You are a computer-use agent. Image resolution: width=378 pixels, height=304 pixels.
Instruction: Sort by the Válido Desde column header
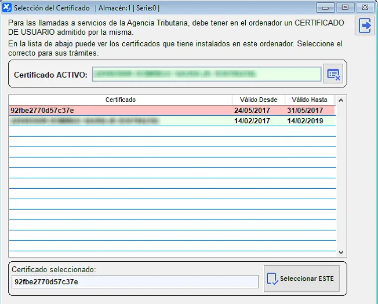coord(259,100)
